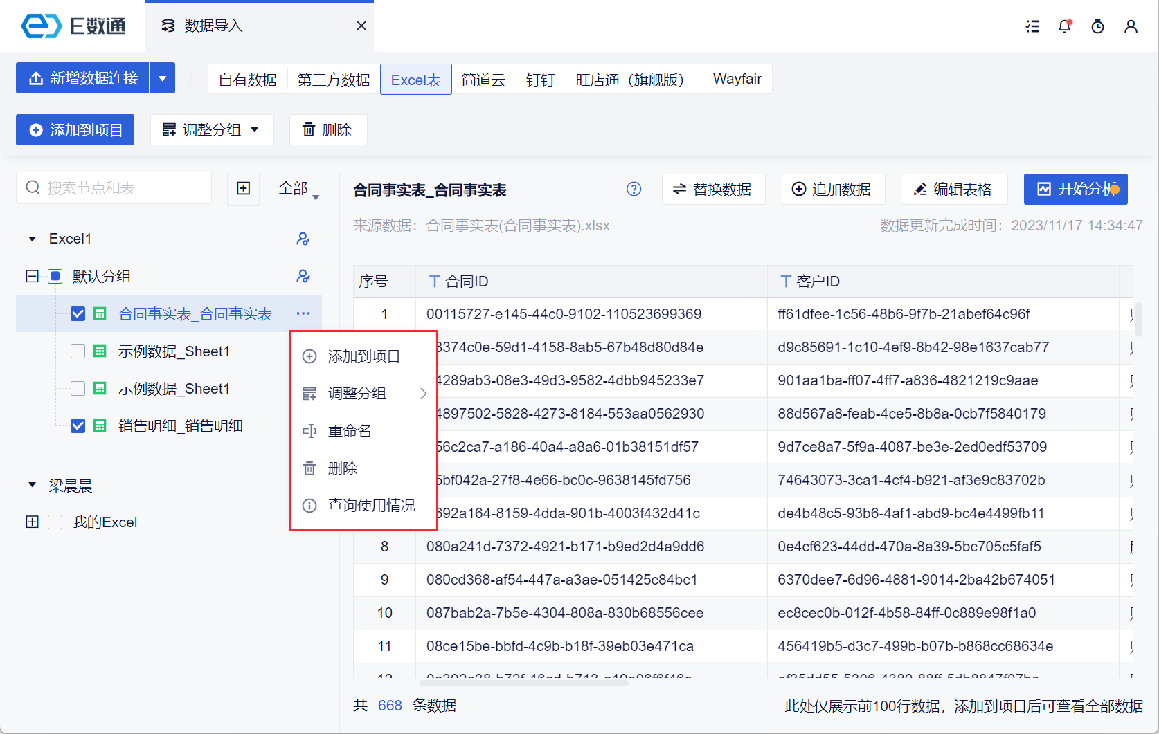This screenshot has height=734, width=1159.
Task: Choose 删除 in the context menu
Action: 364,468
